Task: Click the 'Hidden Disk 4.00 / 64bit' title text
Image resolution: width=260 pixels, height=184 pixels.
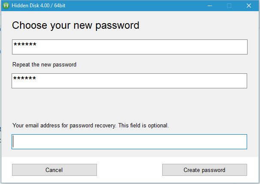Action: click(x=38, y=6)
